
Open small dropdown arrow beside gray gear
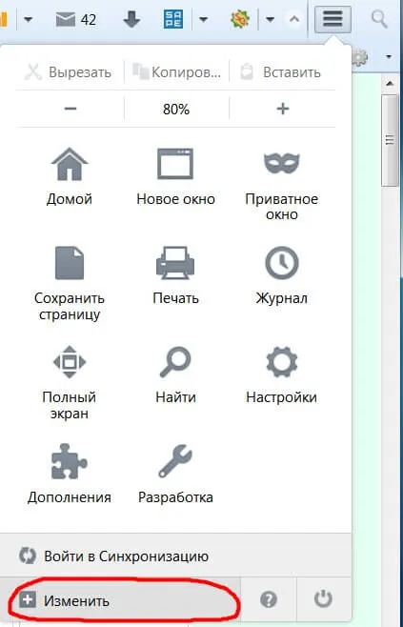[389, 57]
